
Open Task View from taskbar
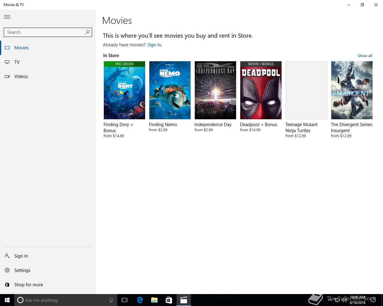[124, 300]
